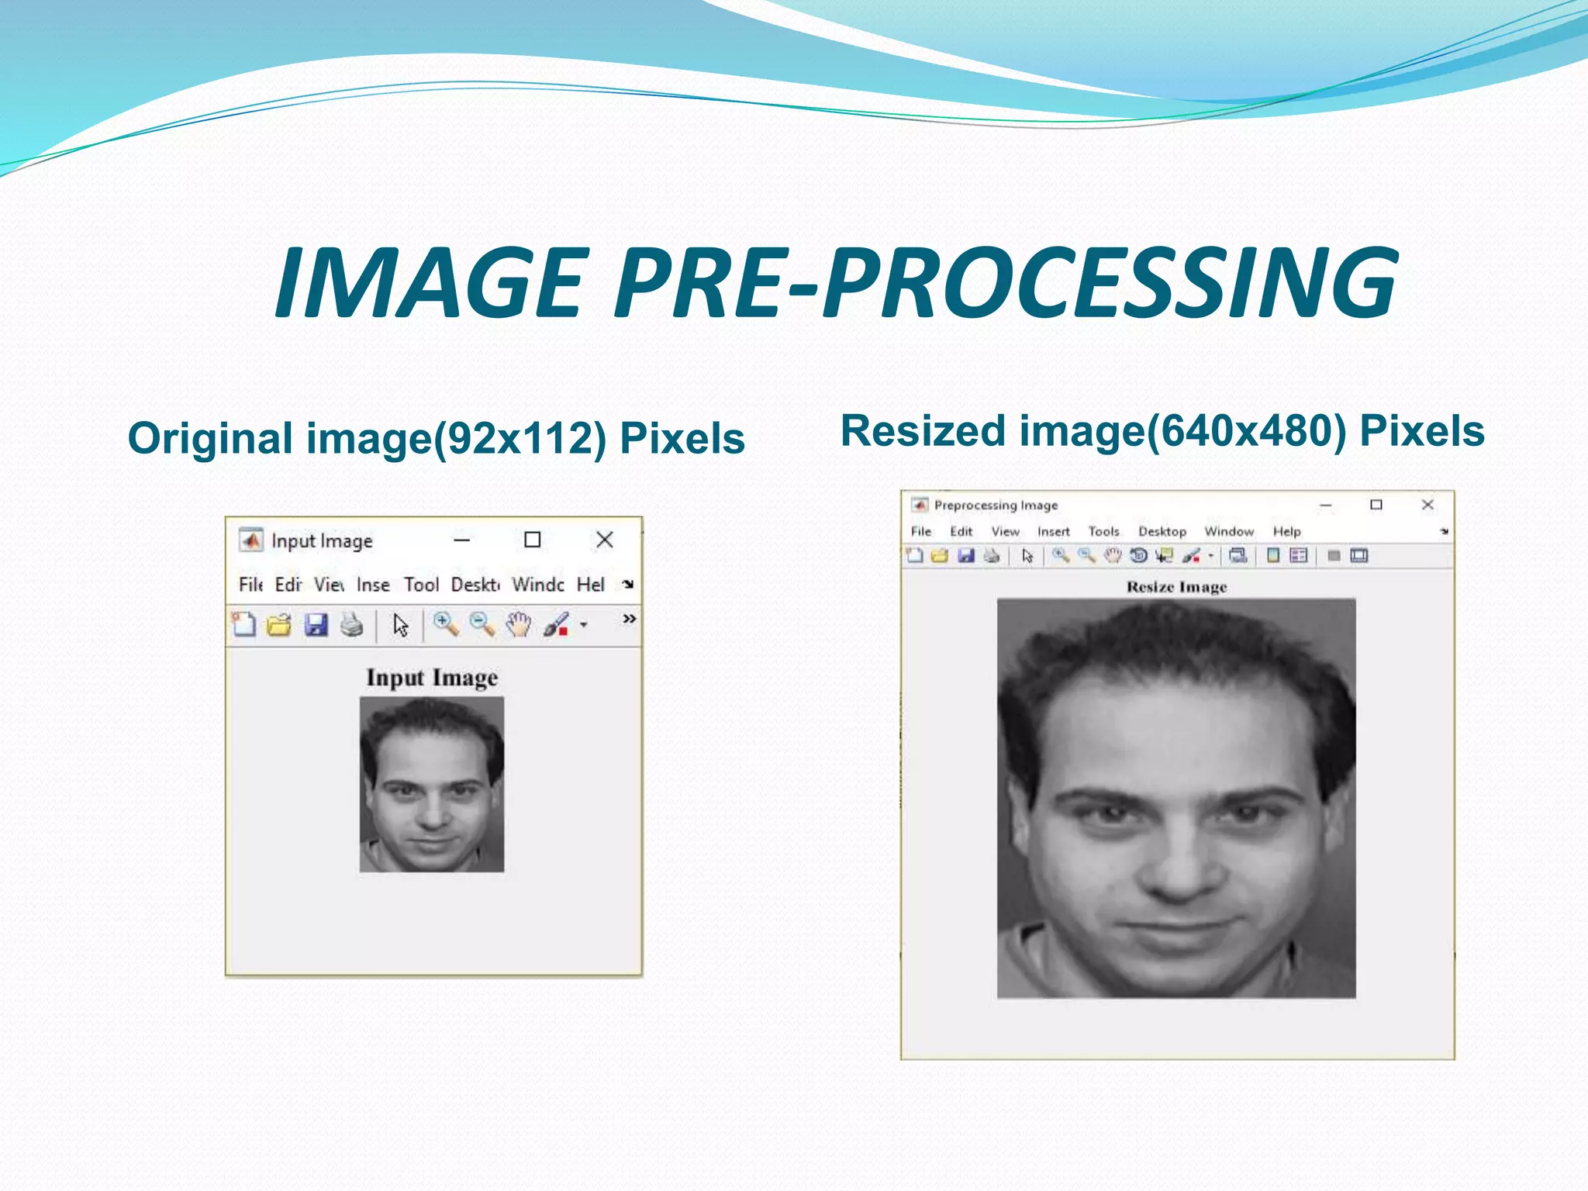Click 'Resize Image' plot title
Image resolution: width=1588 pixels, height=1191 pixels.
[1177, 587]
